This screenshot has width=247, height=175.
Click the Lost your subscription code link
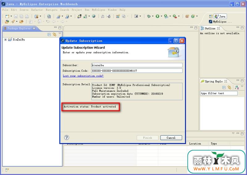83,76
